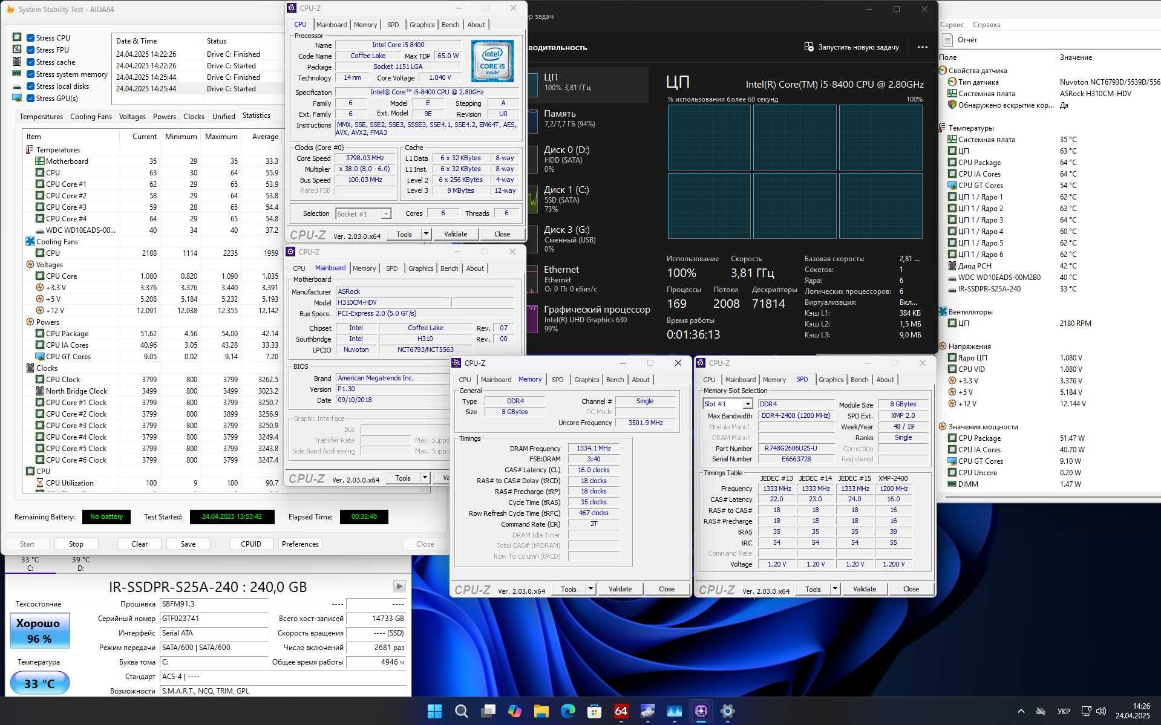
Task: Toggle the Stress FPU checkbox
Action: coord(30,50)
